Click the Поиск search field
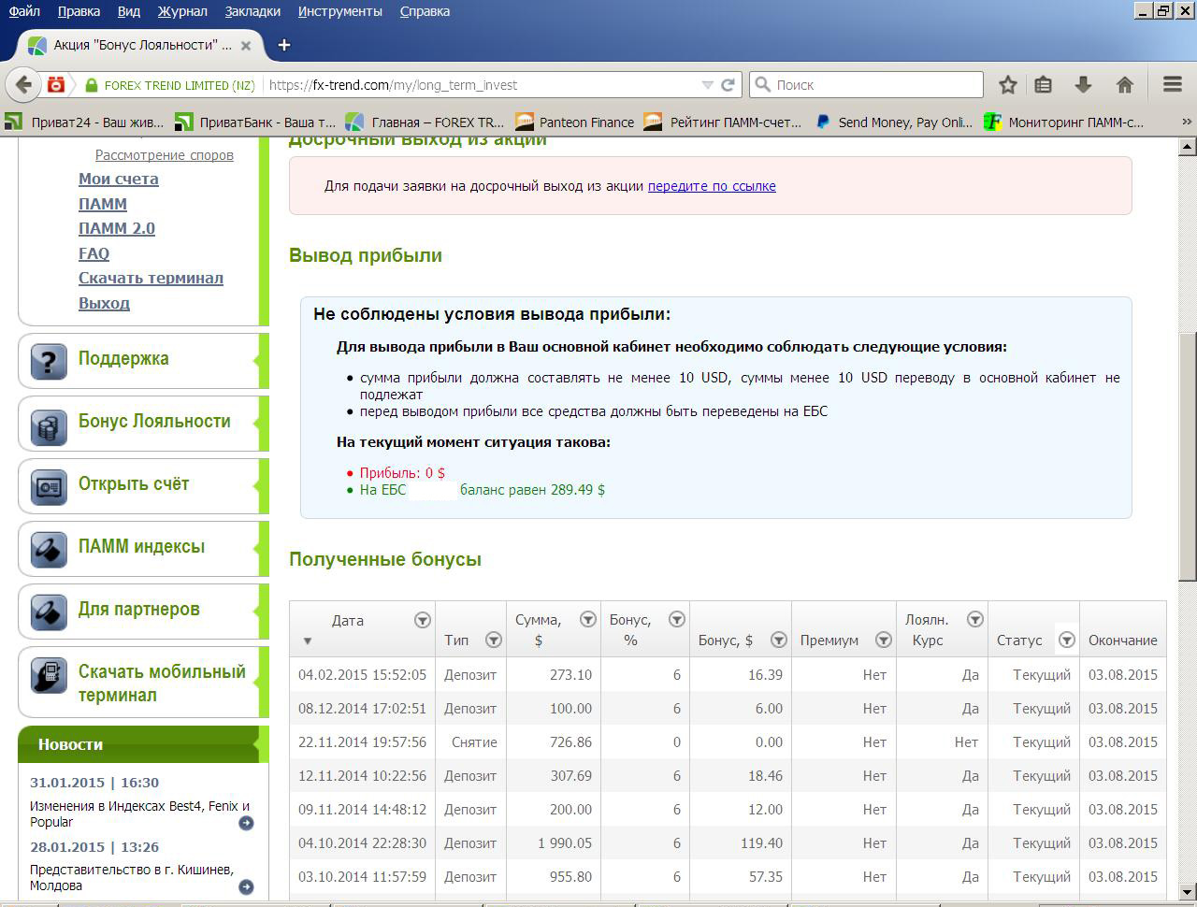 tap(874, 85)
